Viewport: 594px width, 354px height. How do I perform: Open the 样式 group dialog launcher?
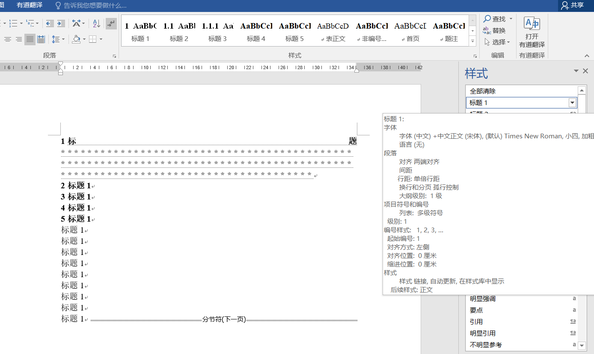pyautogui.click(x=475, y=56)
